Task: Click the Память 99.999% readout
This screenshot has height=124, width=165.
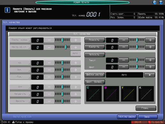Action: (x=151, y=14)
